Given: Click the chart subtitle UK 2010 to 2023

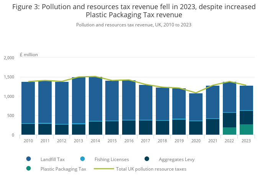Looking at the screenshot, I should [134, 25].
